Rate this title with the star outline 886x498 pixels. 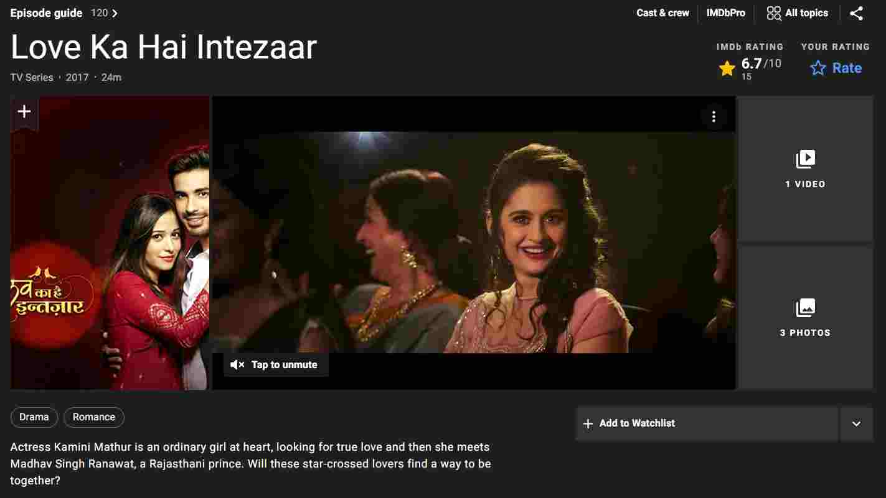pos(818,68)
